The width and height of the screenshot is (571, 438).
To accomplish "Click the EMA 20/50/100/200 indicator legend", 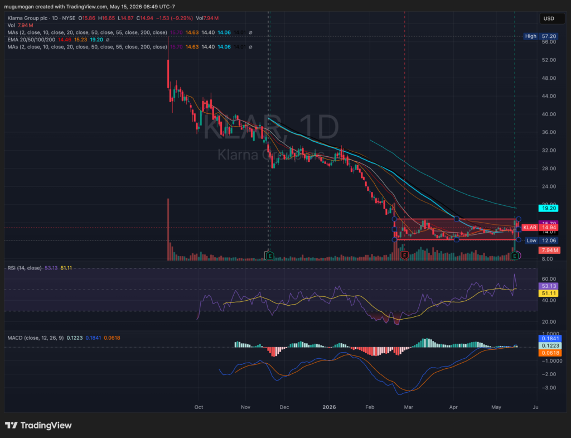I will pos(31,40).
